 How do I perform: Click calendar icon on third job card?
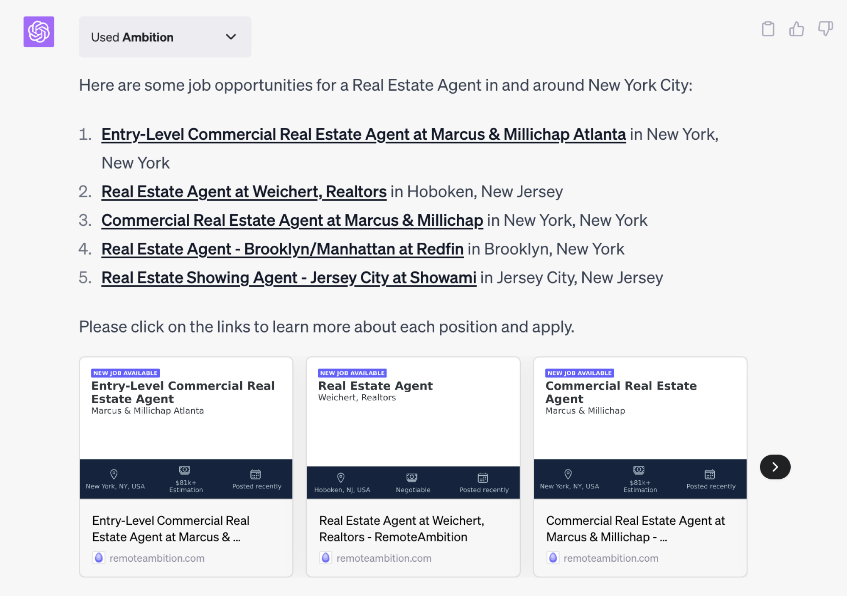[x=710, y=474]
